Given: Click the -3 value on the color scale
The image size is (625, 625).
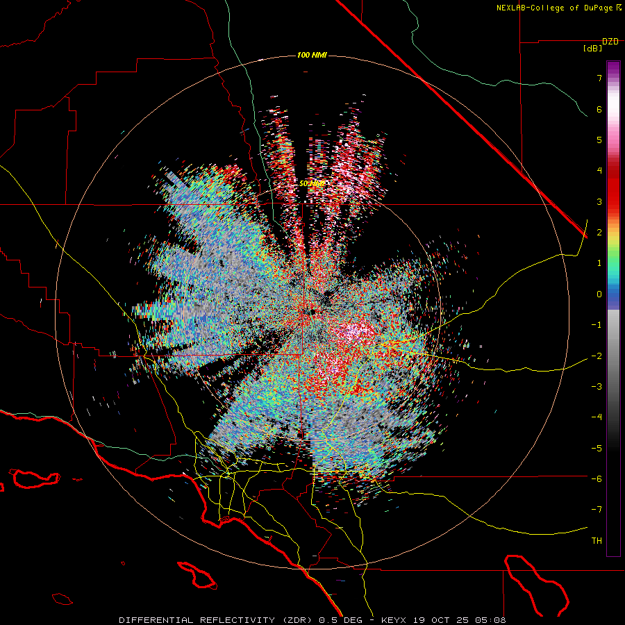Looking at the screenshot, I should pos(597,387).
